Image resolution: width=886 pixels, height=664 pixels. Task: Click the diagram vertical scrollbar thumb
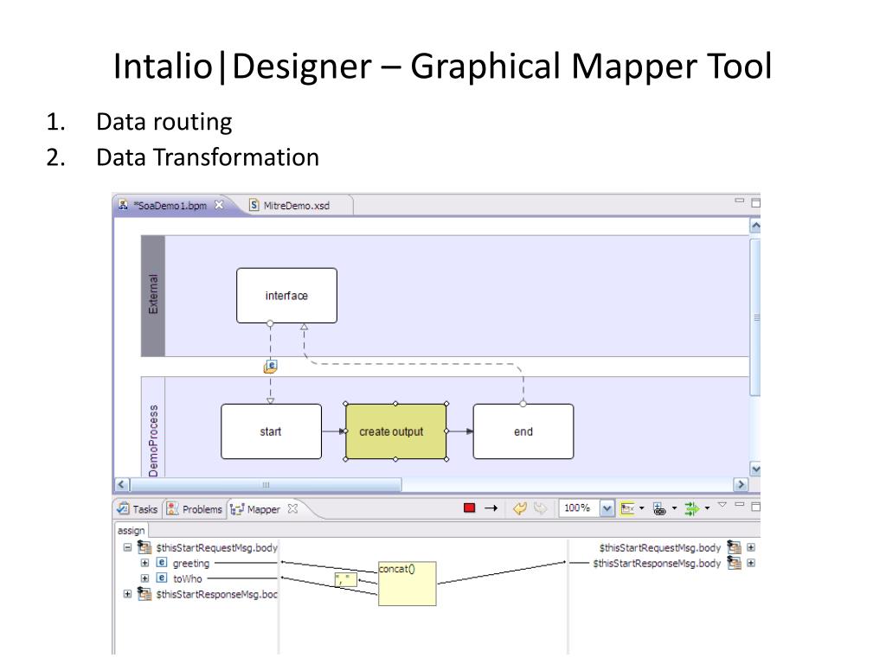tap(755, 317)
